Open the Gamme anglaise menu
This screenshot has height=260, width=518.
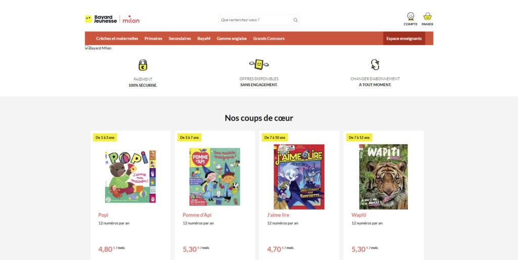click(x=232, y=38)
